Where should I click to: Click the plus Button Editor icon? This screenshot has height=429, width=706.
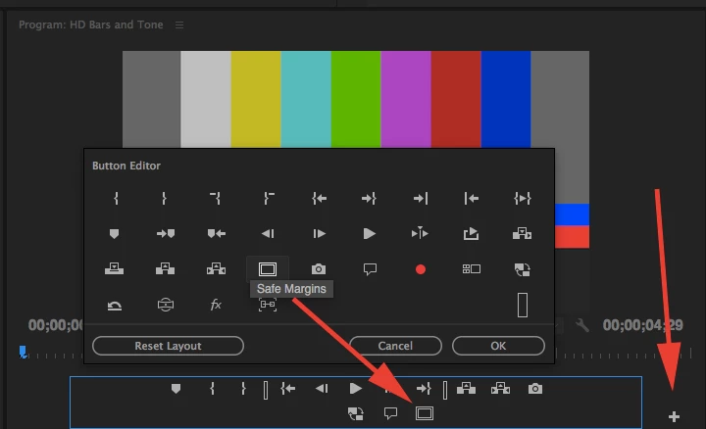[x=674, y=417]
